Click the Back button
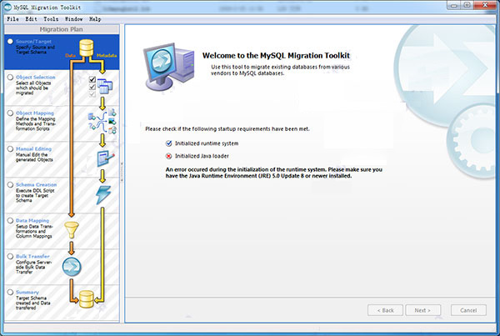The image size is (500, 336). 385,310
